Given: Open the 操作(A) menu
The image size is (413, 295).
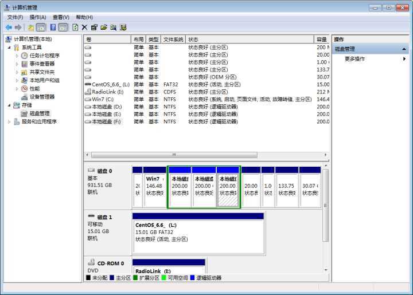Looking at the screenshot, I should [x=38, y=17].
